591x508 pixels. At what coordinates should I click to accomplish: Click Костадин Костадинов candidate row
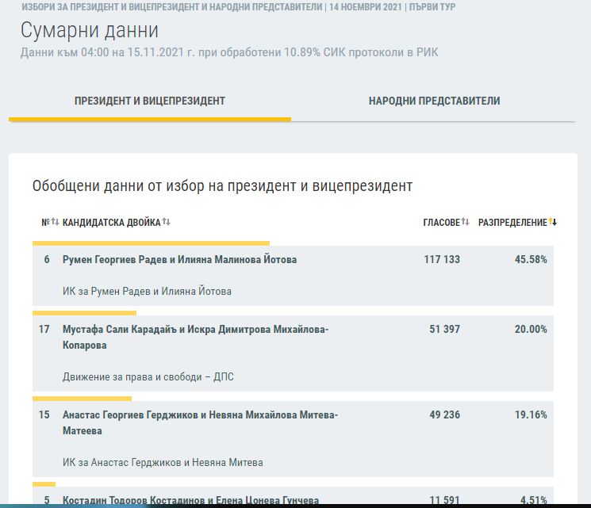click(190, 500)
